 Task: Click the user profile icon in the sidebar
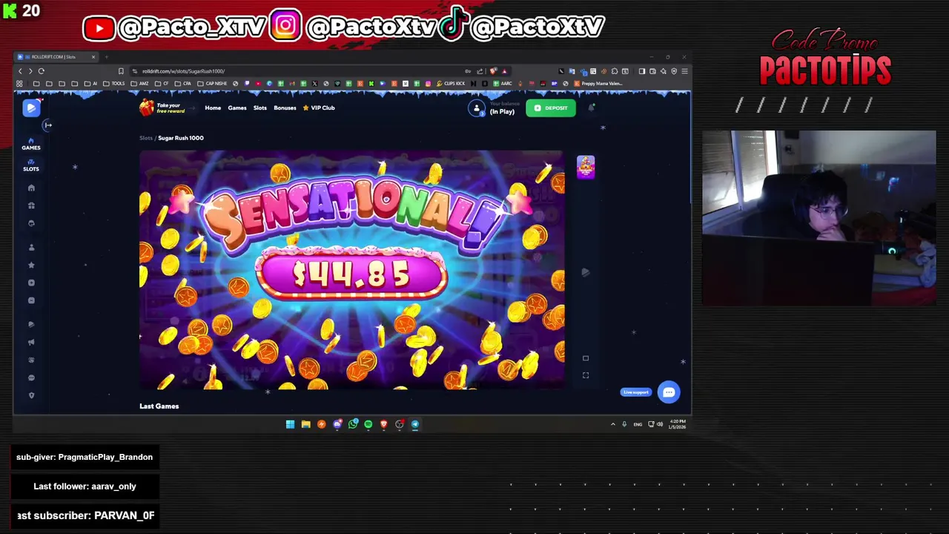[x=31, y=247]
